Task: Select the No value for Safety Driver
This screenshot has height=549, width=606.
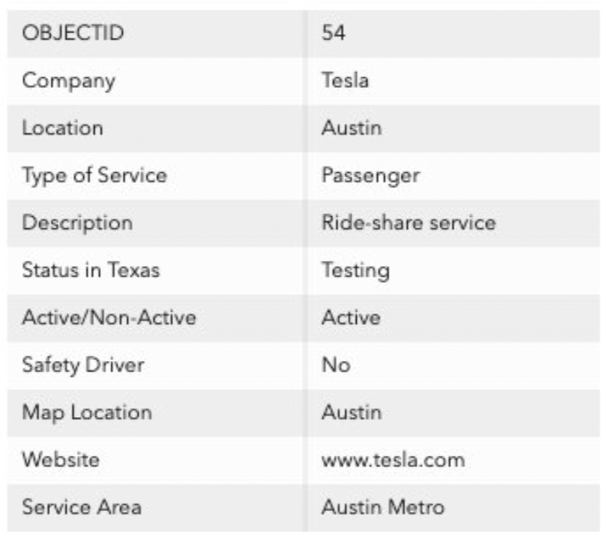Action: click(x=336, y=365)
